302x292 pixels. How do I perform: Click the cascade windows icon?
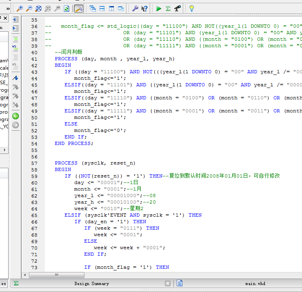(93, 8)
